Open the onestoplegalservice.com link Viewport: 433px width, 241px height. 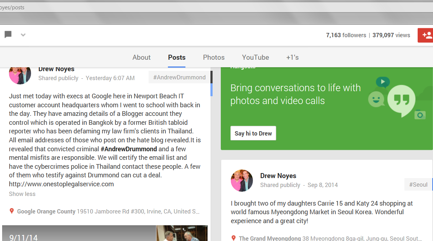pyautogui.click(x=61, y=184)
